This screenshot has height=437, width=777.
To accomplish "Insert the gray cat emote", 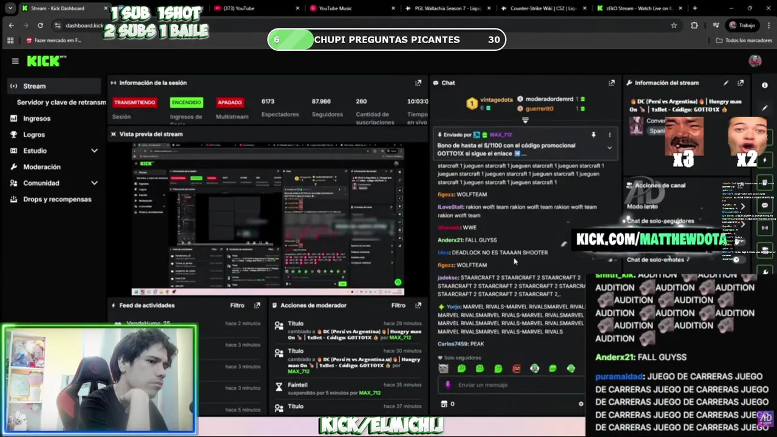I will click(x=444, y=368).
